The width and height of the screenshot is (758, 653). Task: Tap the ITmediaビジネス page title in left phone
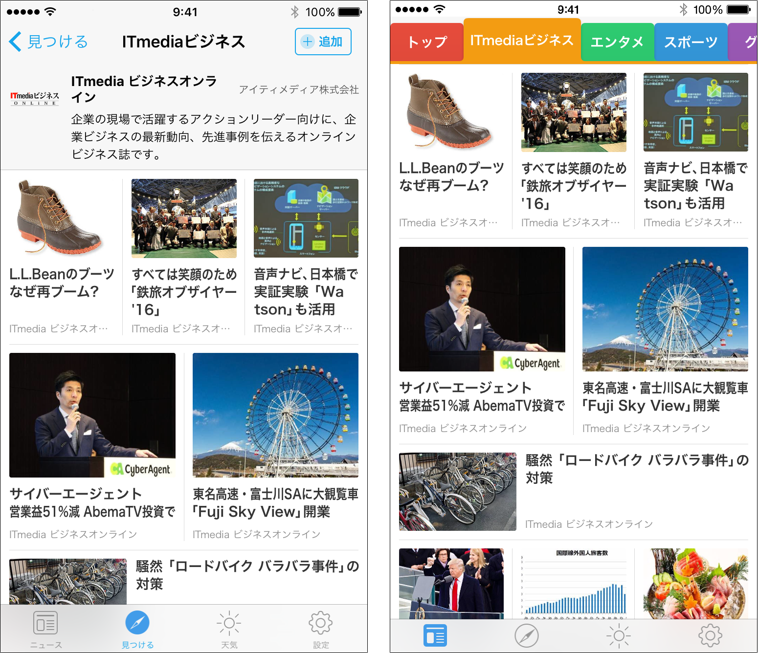183,42
